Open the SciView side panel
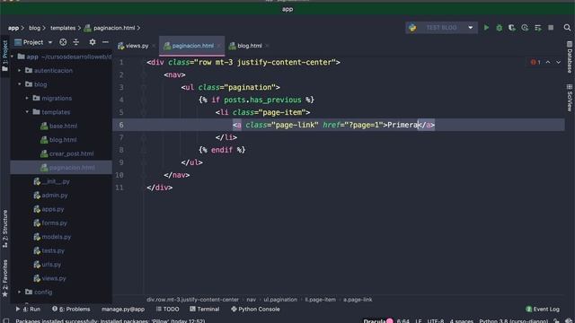 [570, 98]
